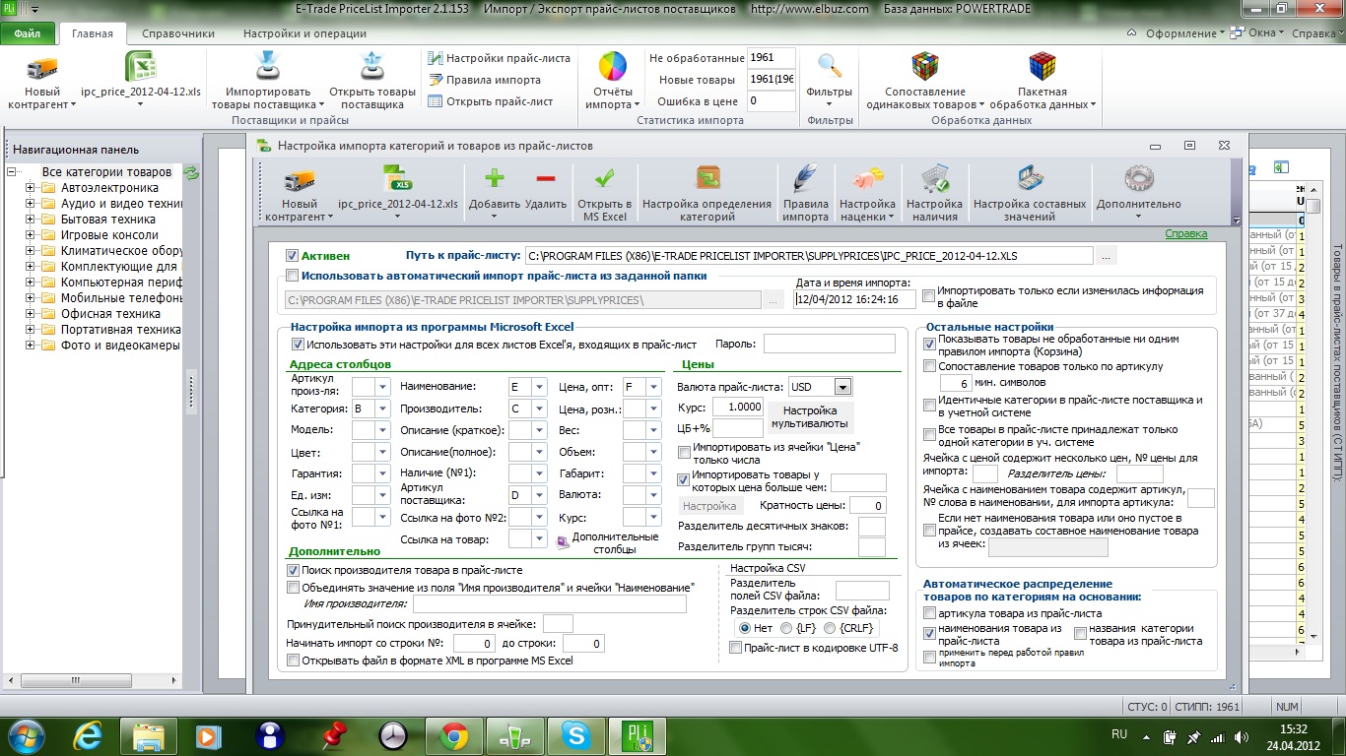The height and width of the screenshot is (756, 1346).
Task: Open the Фильтры magnifier tool
Action: [830, 81]
